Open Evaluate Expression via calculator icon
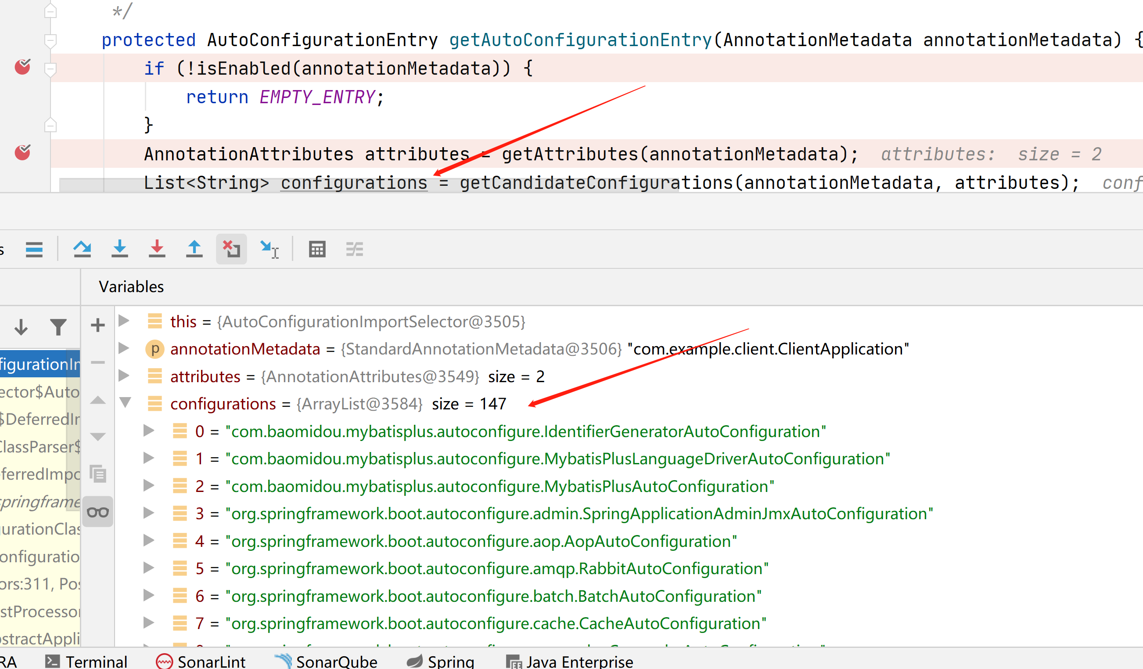 [316, 249]
